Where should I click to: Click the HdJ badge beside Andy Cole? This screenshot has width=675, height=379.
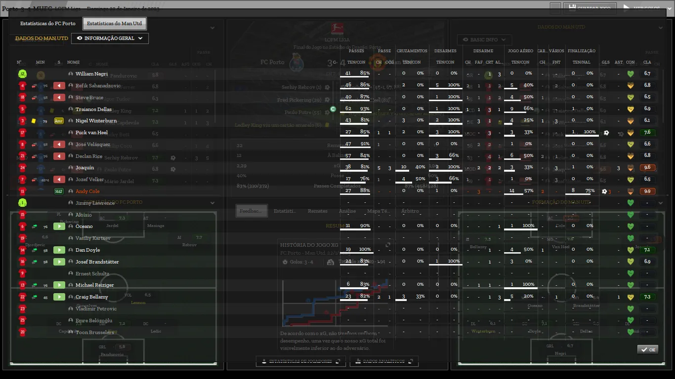[59, 191]
